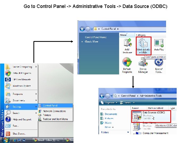Open AutoPlay icon
The width and height of the screenshot is (191, 143).
click(x=159, y=45)
